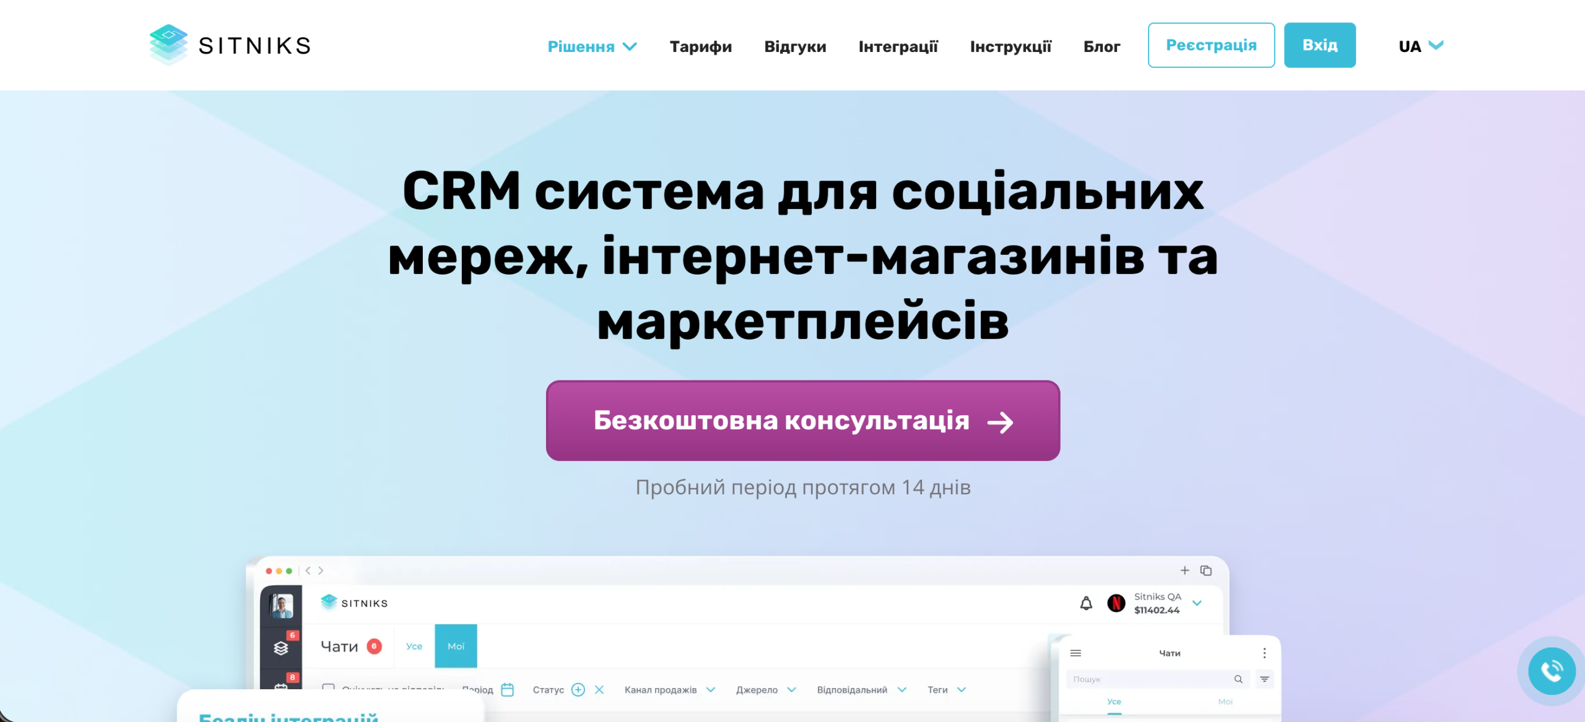Click the filter icon next to Пошук
This screenshot has width=1585, height=722.
(x=1265, y=679)
